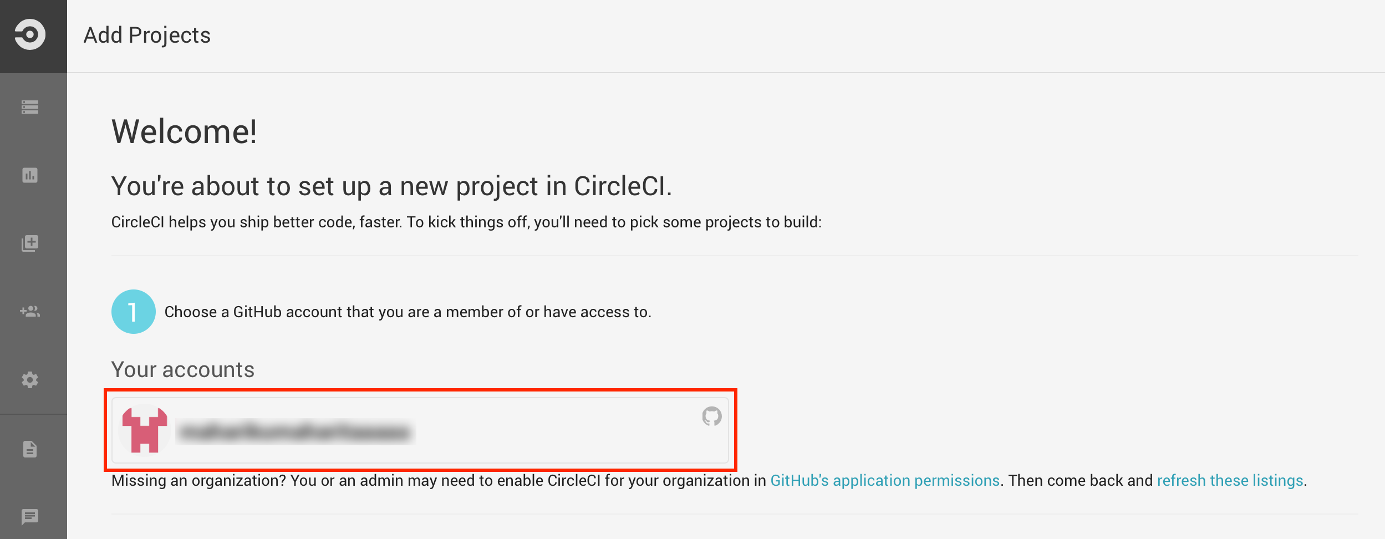Viewport: 1385px width, 539px height.
Task: Open the documentation page icon
Action: pyautogui.click(x=29, y=448)
